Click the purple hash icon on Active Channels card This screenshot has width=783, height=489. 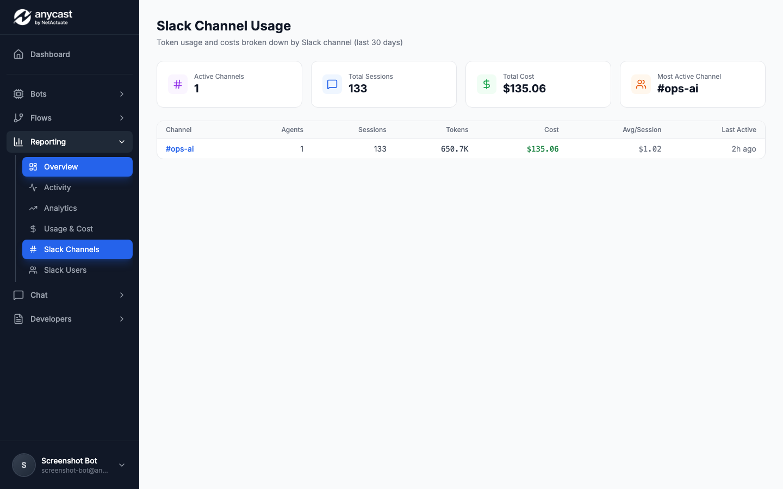coord(178,84)
